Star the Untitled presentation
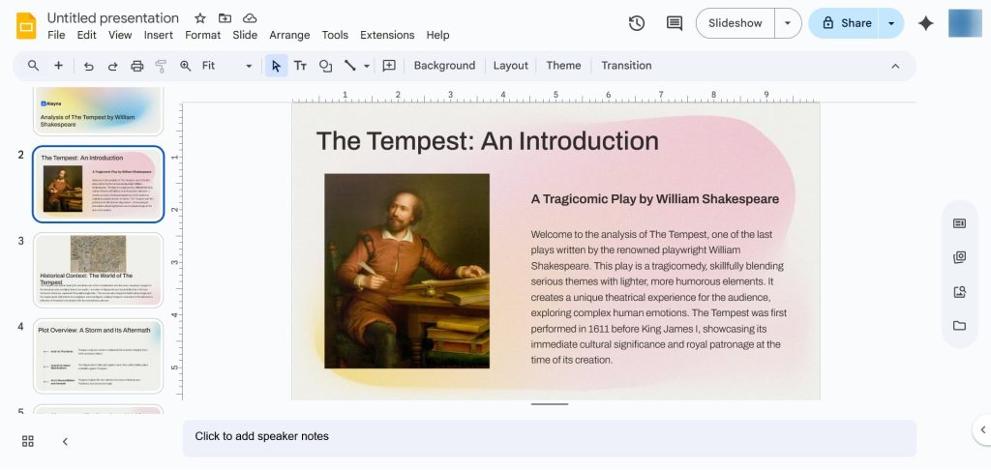991x470 pixels. click(x=199, y=18)
